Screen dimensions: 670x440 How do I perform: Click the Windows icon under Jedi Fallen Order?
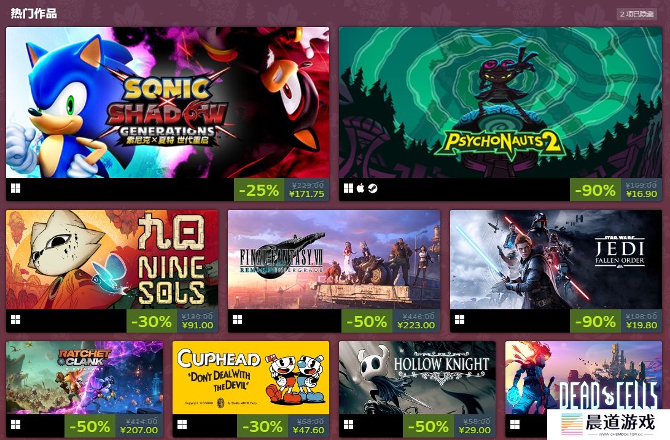460,320
